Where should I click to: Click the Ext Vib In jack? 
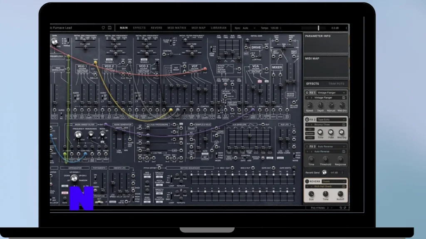point(126,202)
